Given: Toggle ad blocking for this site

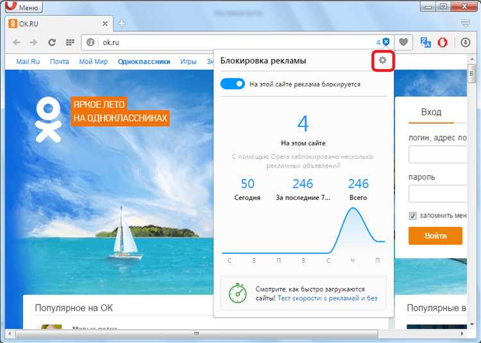Looking at the screenshot, I should pos(233,84).
